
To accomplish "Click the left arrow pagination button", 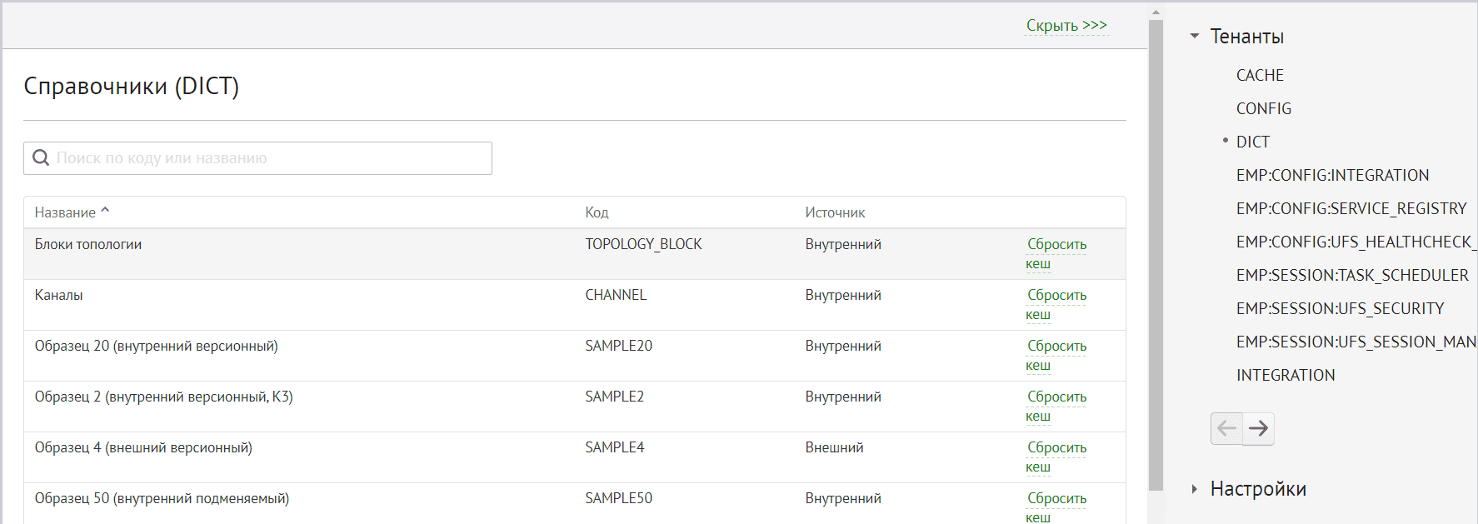I will (1226, 428).
